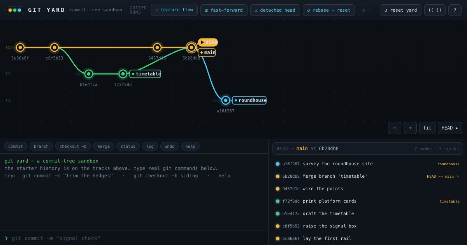The width and height of the screenshot is (467, 245).
Task: Click the T3 track label
Action: click(8, 100)
